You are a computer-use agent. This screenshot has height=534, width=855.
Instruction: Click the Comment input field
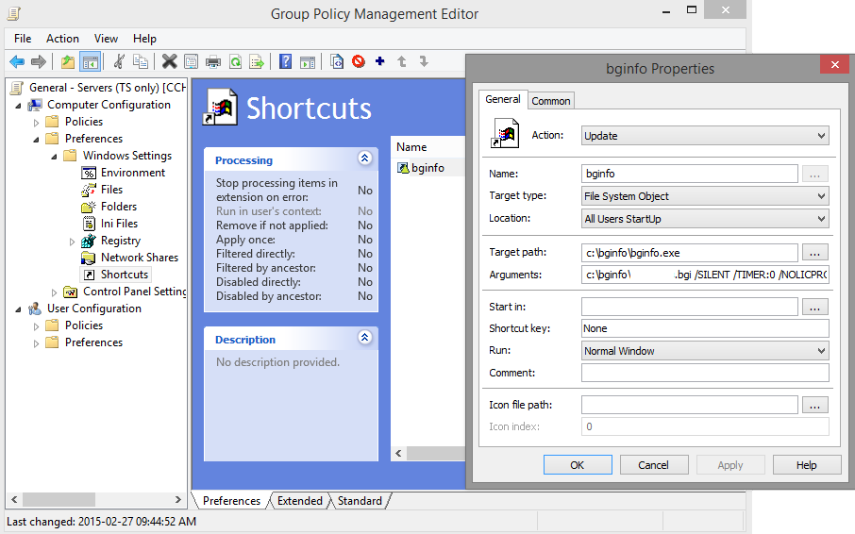[705, 373]
